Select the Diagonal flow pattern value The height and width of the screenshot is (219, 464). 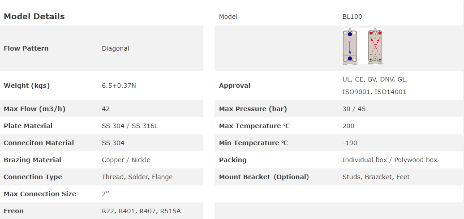pyautogui.click(x=115, y=48)
